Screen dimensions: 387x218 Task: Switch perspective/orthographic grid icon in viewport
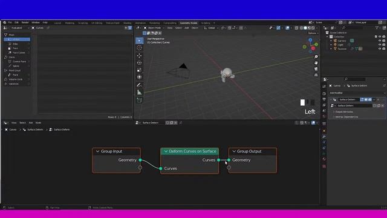point(316,74)
